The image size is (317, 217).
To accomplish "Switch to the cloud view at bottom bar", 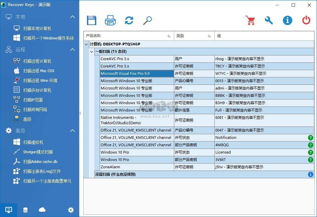I will click(x=41, y=210).
